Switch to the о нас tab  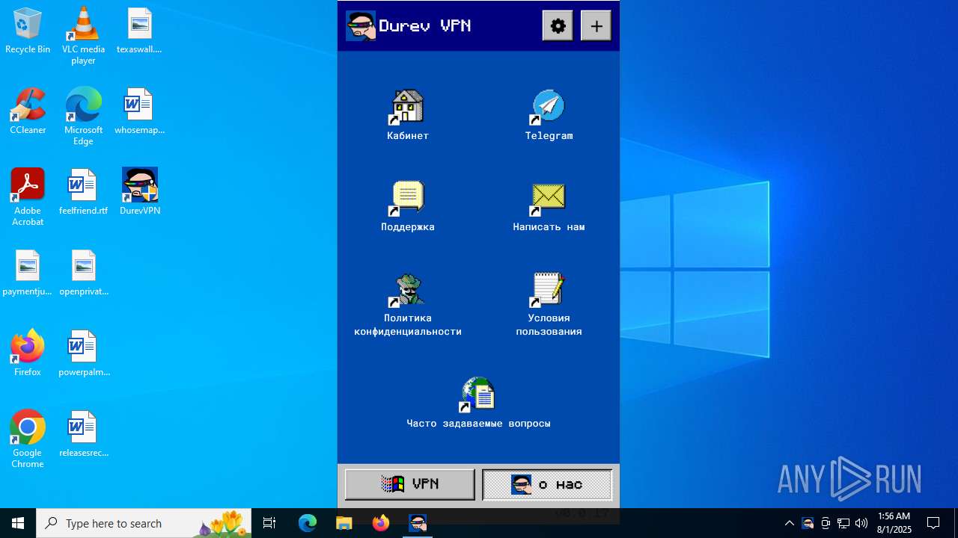click(547, 484)
